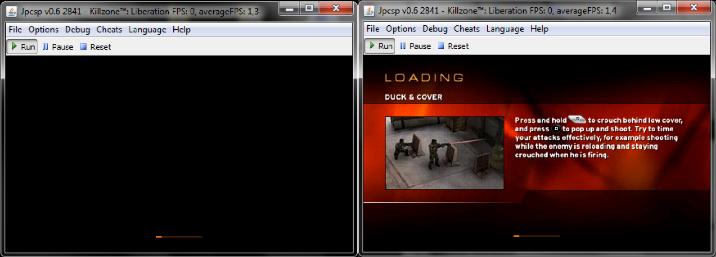Click left window title bar text
This screenshot has width=716, height=257.
(140, 12)
